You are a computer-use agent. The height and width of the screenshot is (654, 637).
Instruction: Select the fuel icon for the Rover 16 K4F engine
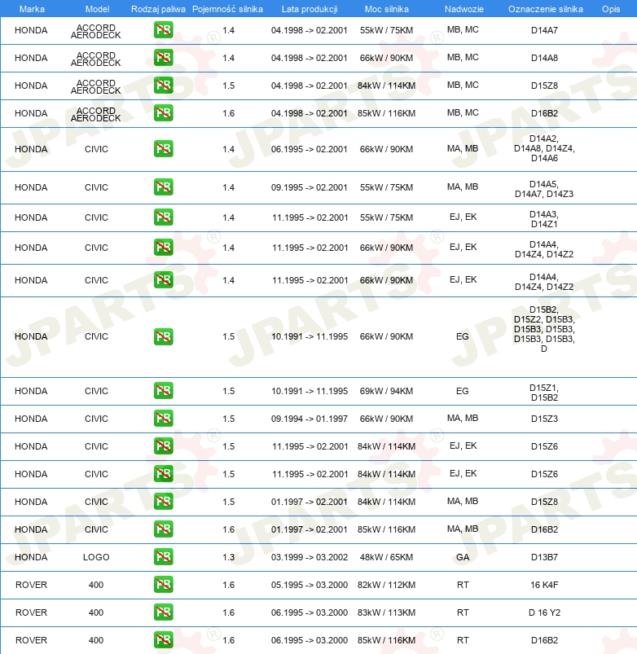(x=163, y=585)
